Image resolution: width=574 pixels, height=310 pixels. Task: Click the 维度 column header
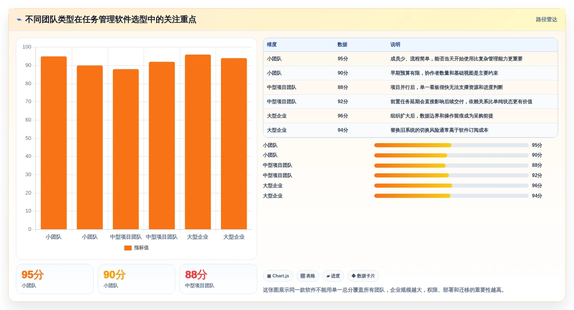(x=272, y=45)
